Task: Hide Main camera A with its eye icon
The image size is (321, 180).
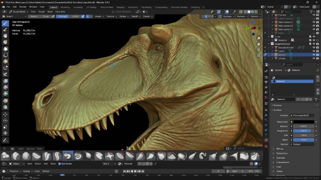Action: pyautogui.click(x=314, y=22)
